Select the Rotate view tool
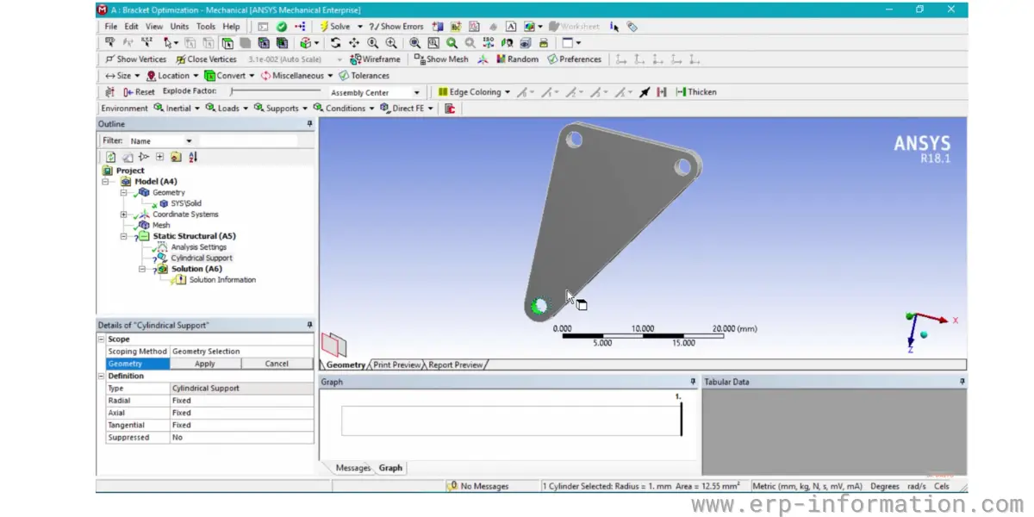1034x517 pixels. 335,42
